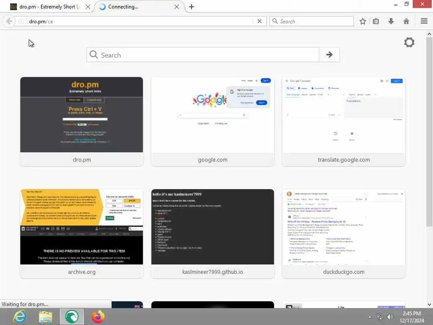This screenshot has height=325, width=433.
Task: Open the downloads arrow icon
Action: [x=391, y=21]
